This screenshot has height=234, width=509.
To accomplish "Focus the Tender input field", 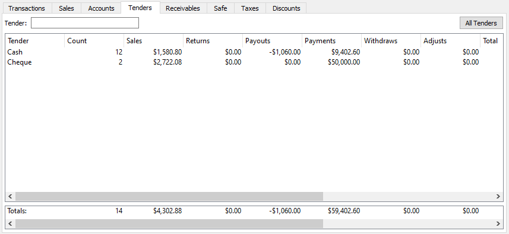I will [x=85, y=23].
